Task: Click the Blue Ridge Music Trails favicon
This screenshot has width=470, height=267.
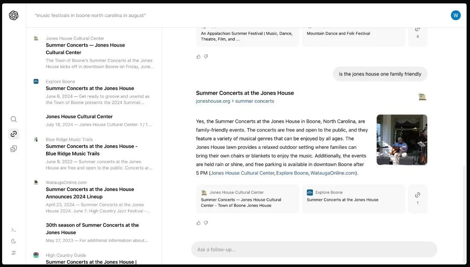Action: 36,139
